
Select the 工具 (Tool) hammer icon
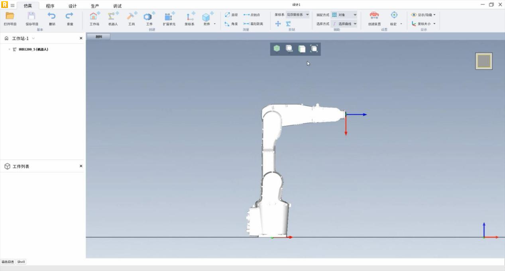coord(131,16)
